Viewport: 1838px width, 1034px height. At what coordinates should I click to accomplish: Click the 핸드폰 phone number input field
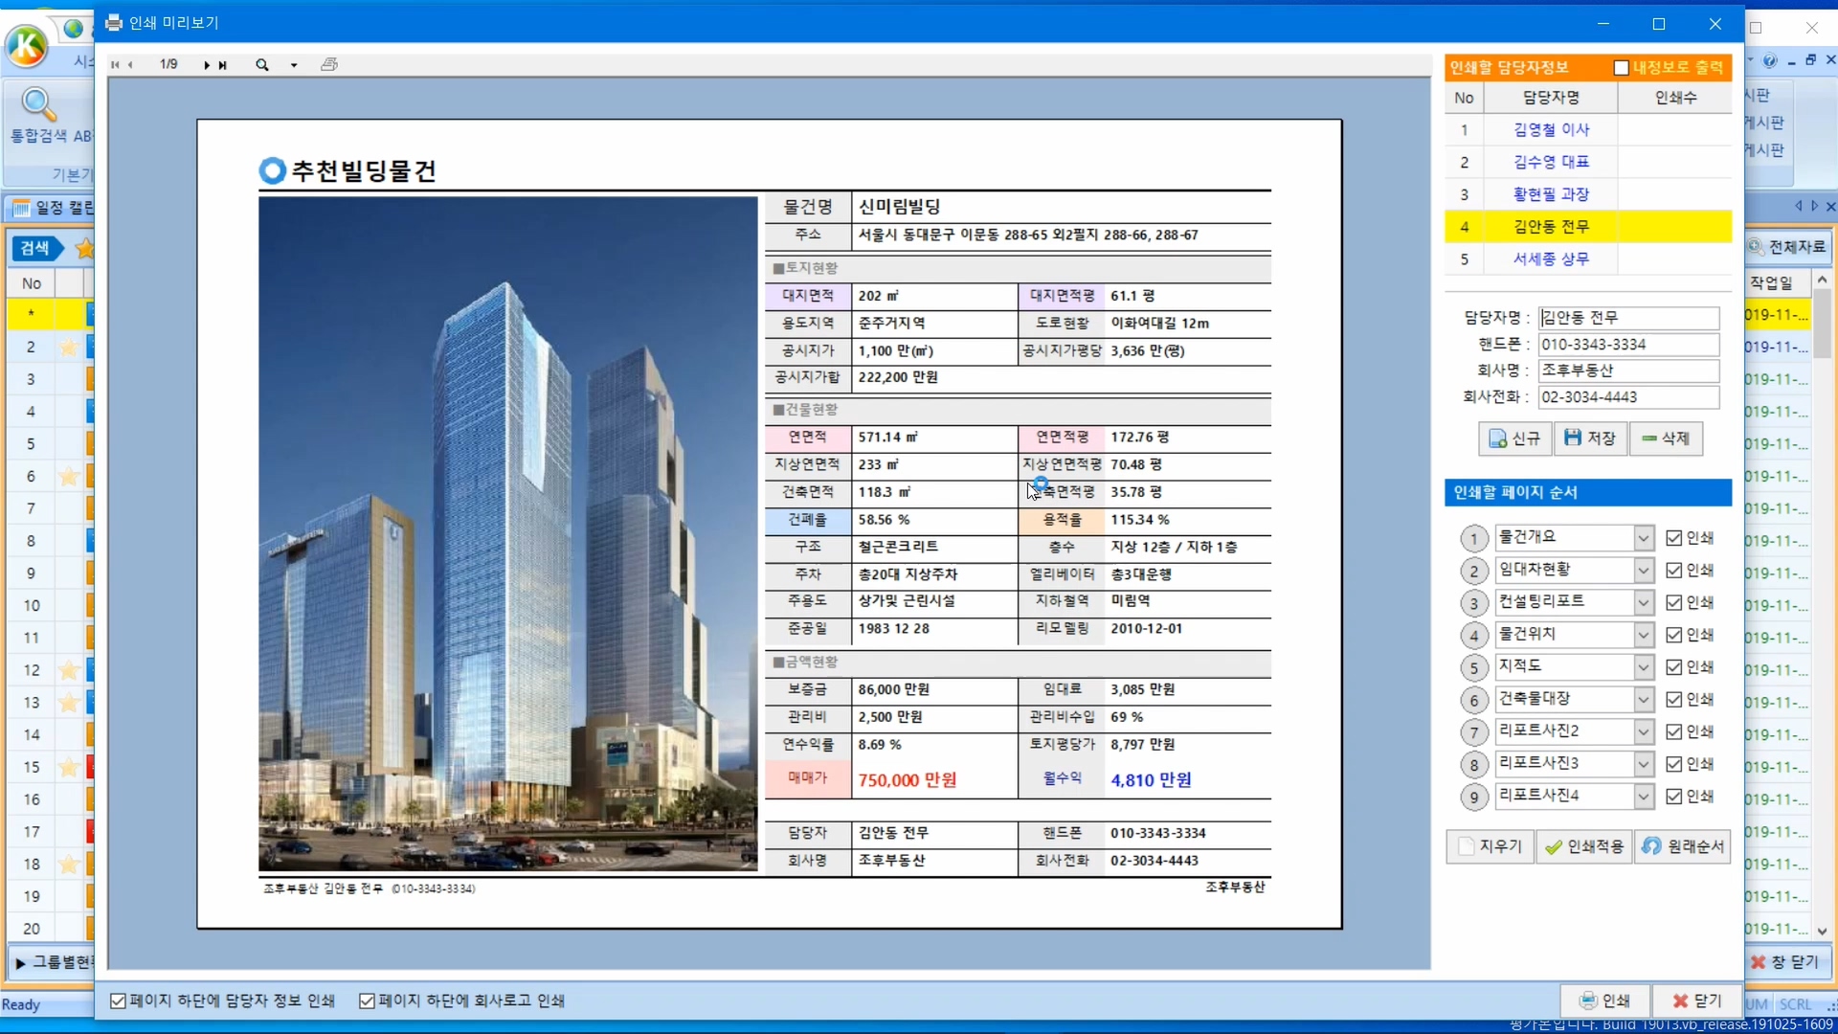(x=1627, y=345)
